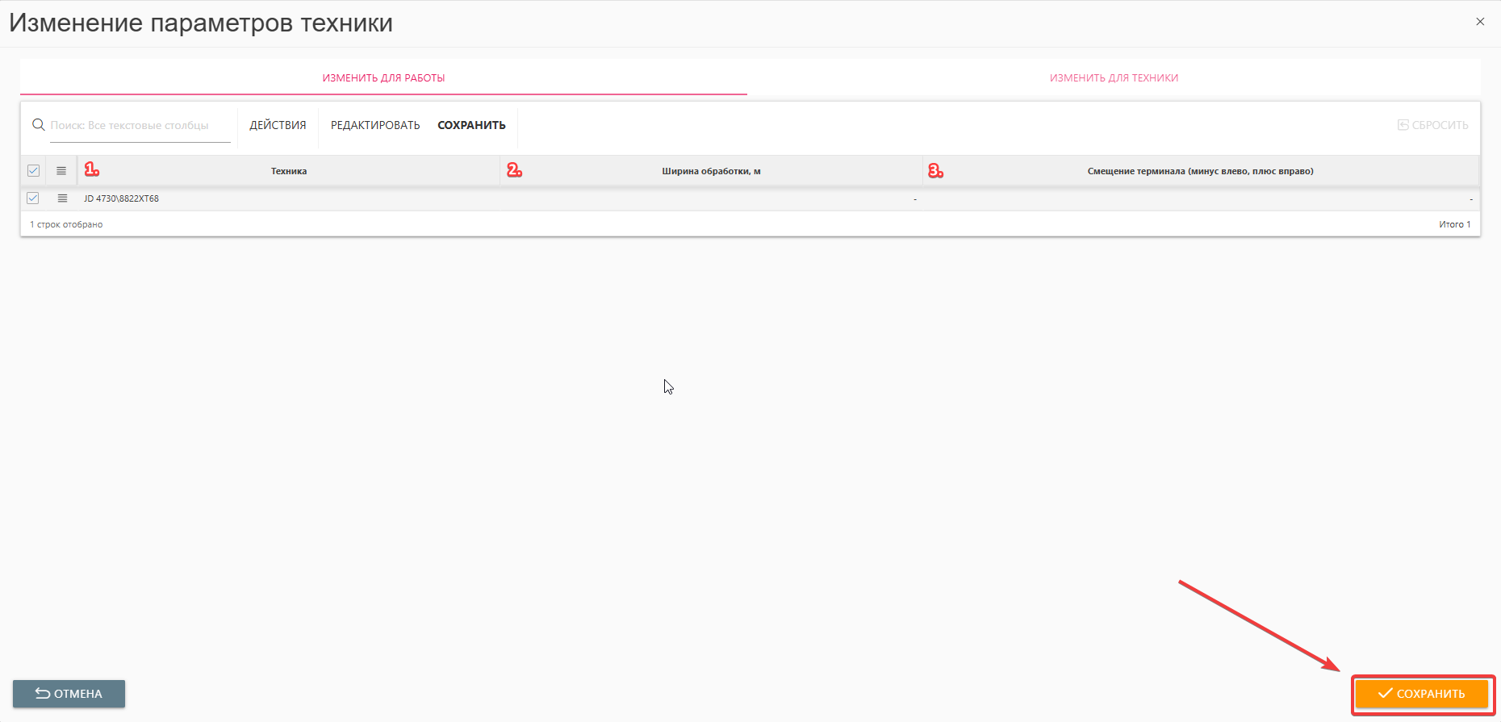The image size is (1501, 722).
Task: Open the JD 4730\8822XT68 row menu icon
Action: (x=62, y=198)
